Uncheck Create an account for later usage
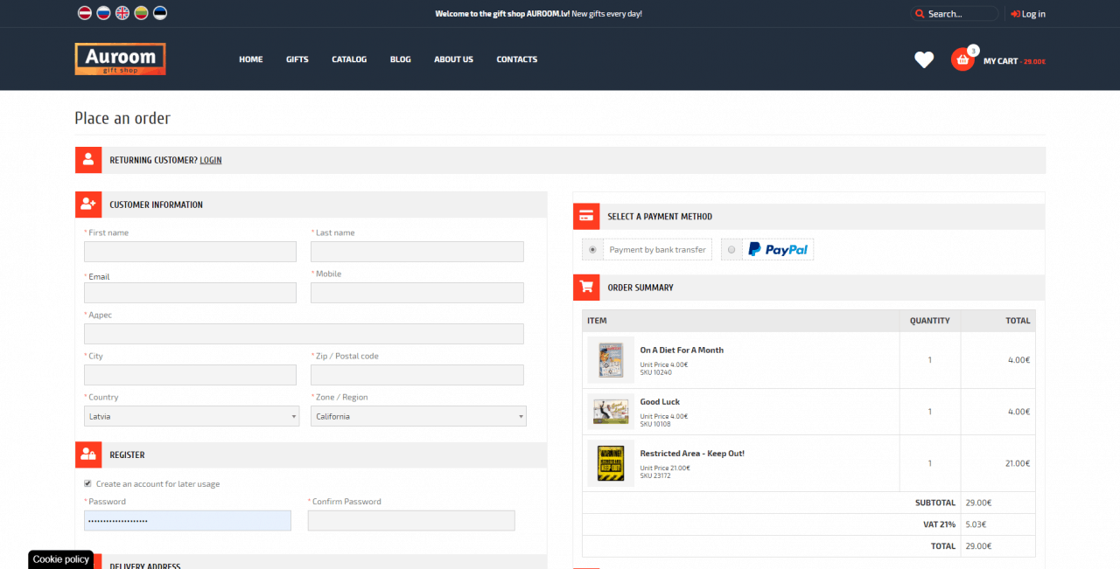 pos(87,483)
